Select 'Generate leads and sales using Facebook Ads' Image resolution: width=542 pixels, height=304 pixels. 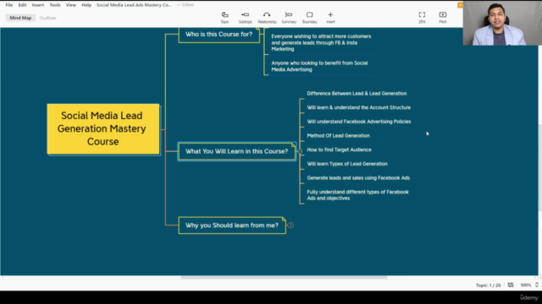tap(358, 178)
